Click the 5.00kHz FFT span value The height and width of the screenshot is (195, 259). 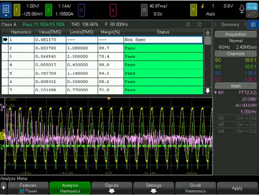(249, 112)
